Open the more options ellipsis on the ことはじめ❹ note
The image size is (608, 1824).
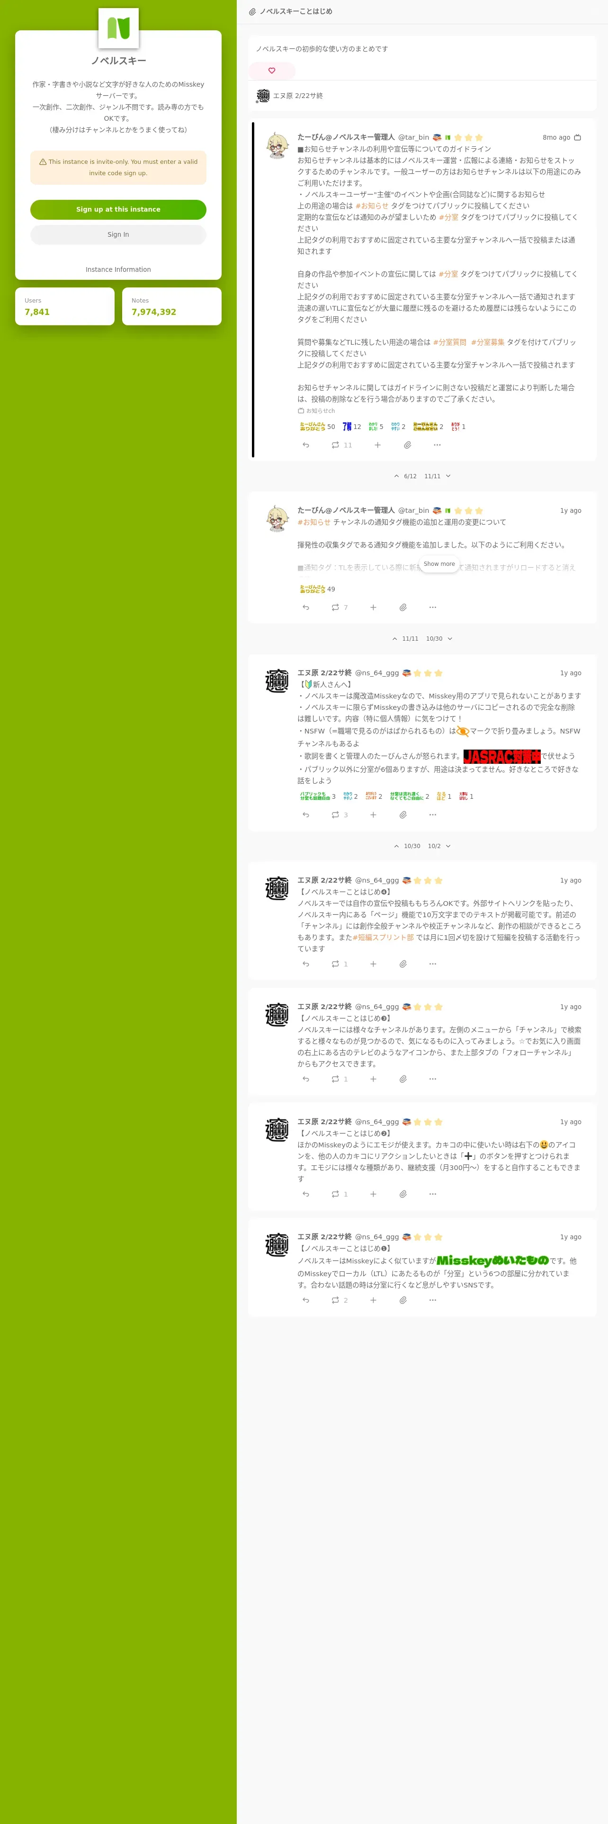(432, 965)
